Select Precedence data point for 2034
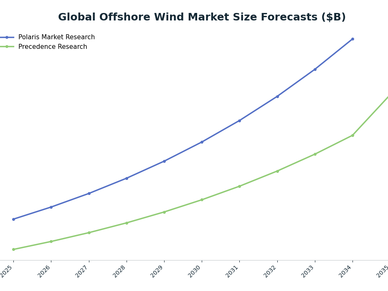This screenshot has height=291, width=388. pos(352,135)
